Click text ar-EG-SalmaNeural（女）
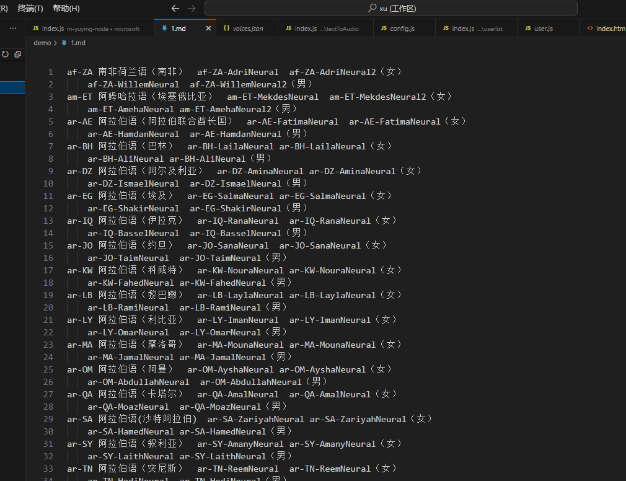626x481 pixels. click(x=335, y=196)
